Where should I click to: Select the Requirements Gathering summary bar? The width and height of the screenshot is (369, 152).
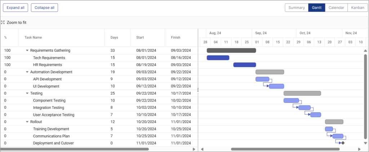(x=231, y=50)
